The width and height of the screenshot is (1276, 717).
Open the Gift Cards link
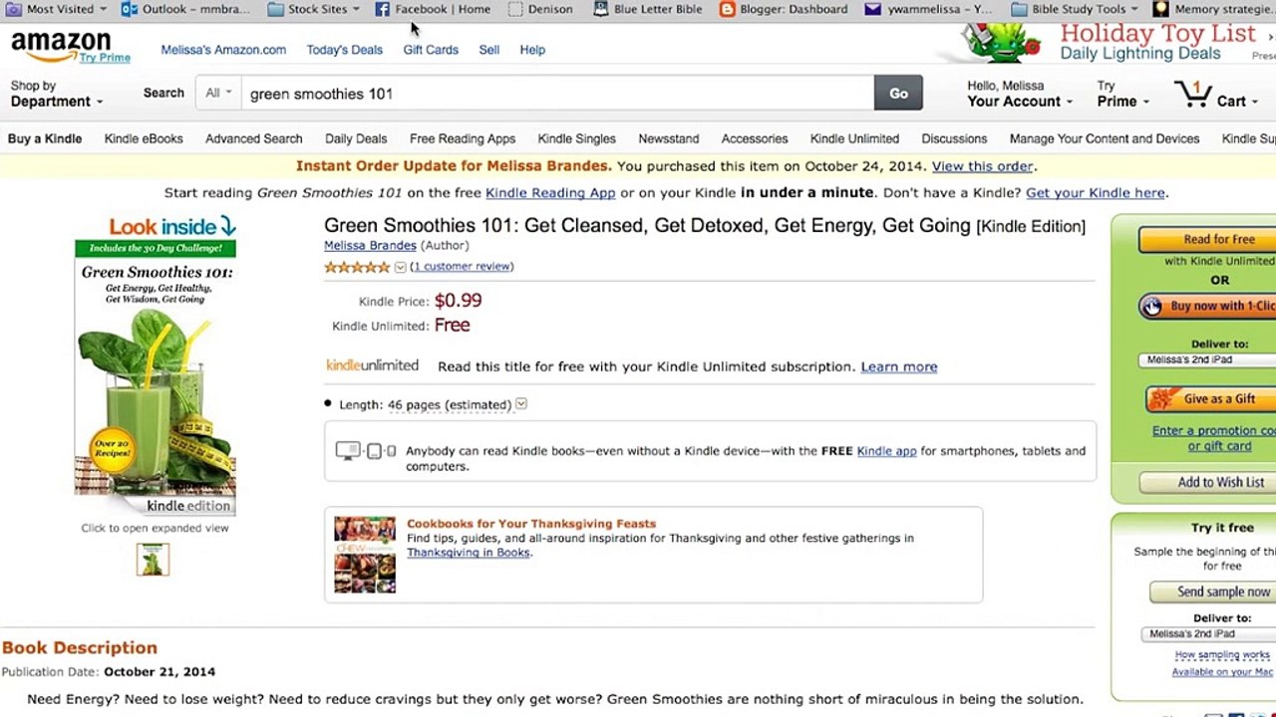point(431,49)
